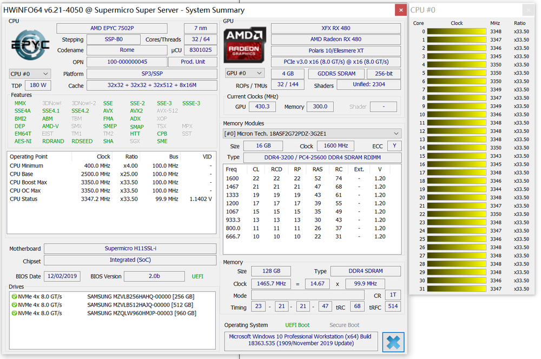Click the XFX RX 480 field
The width and height of the screenshot is (541, 359).
pos(336,28)
